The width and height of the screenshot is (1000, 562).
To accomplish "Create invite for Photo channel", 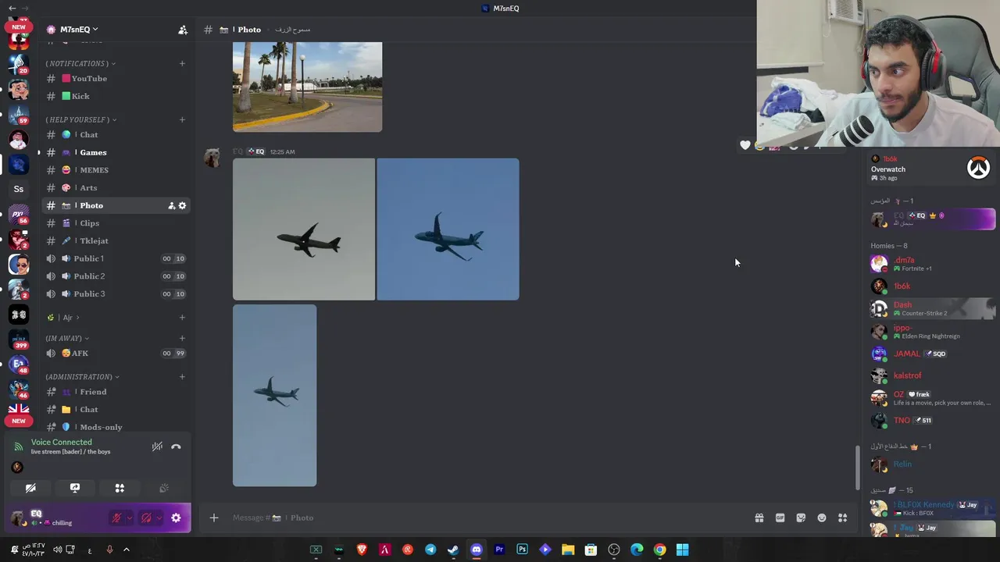I will (171, 205).
